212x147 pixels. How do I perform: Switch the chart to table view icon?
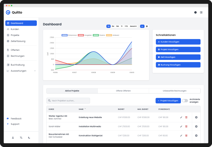147,26
